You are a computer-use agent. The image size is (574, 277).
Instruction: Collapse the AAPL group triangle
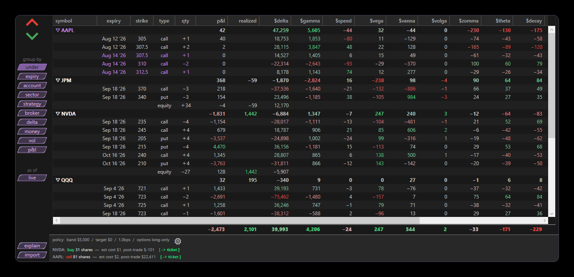58,30
